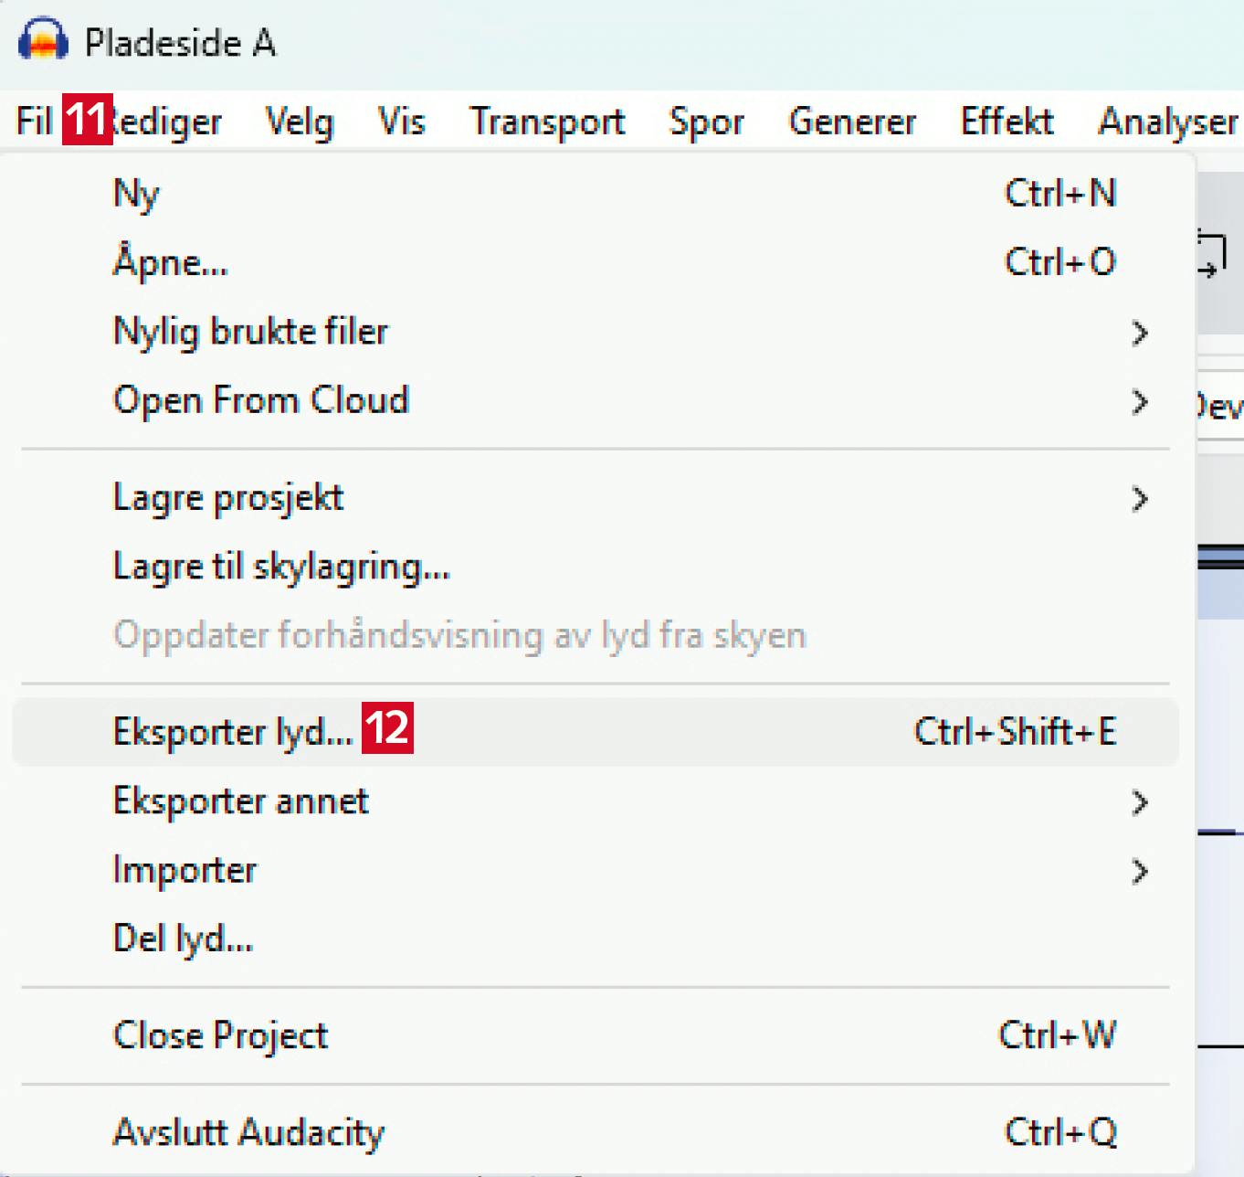
Task: Choose Eksporter lyd... from the menu
Action: pyautogui.click(x=233, y=732)
